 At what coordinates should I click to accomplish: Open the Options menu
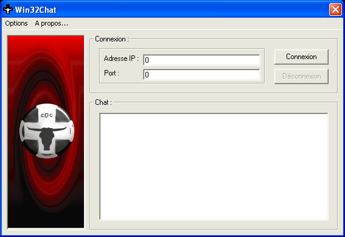click(x=16, y=23)
